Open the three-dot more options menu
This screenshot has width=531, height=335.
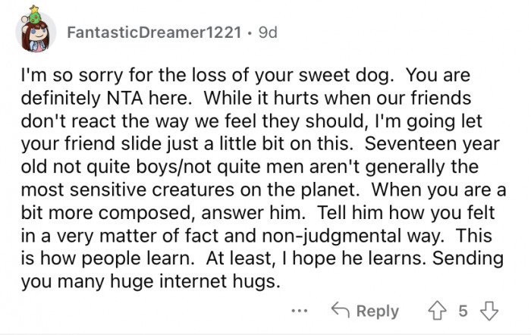pos(299,311)
